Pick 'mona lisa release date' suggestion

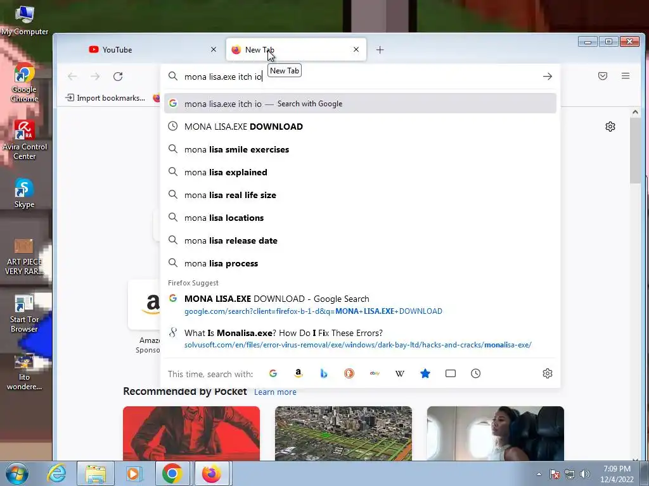click(360, 240)
